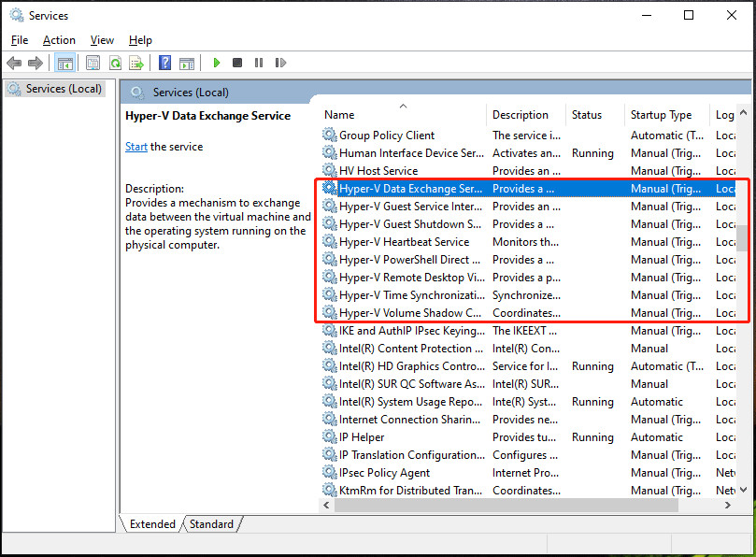Select Internet Connection Sharin... row
The width and height of the screenshot is (756, 557).
point(528,419)
